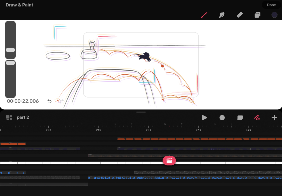
Task: Toggle the red draw squiggle icon
Action: tap(257, 118)
